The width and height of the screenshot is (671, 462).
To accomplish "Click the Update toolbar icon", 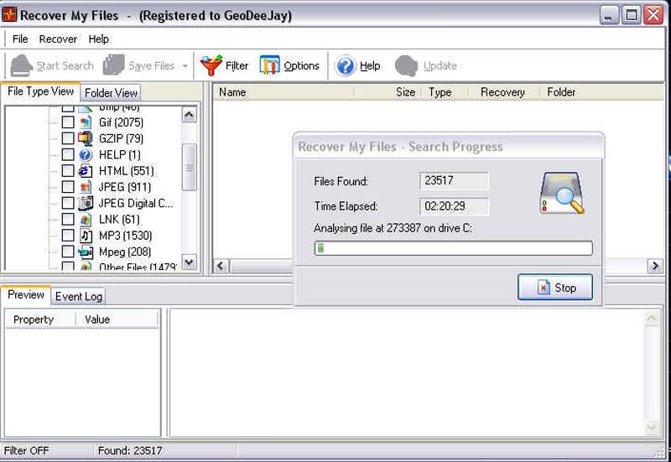I will [406, 66].
